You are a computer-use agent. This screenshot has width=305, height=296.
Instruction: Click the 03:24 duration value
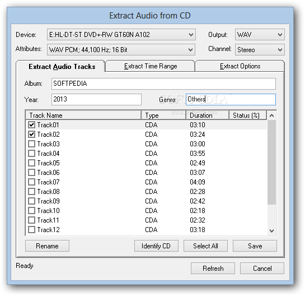pos(198,135)
